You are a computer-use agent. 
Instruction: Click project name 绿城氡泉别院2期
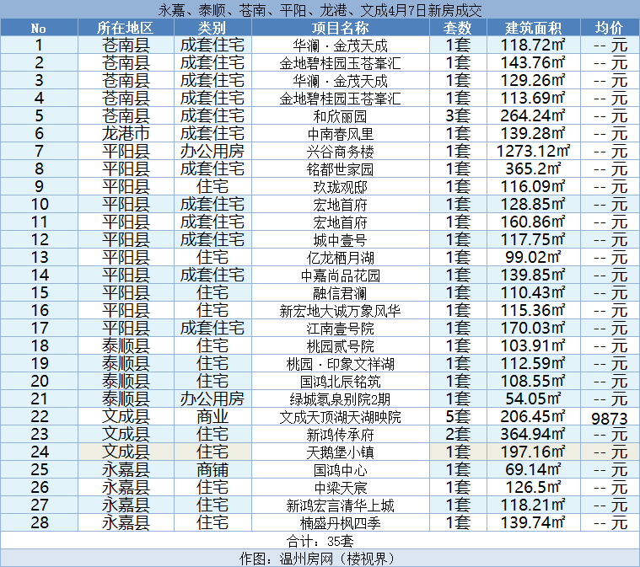(340, 399)
